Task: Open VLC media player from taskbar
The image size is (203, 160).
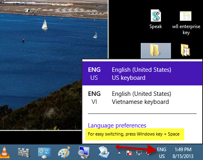Action: coord(5,152)
